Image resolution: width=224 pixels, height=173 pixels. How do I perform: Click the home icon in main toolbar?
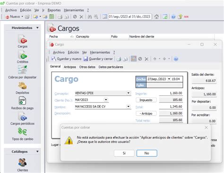coord(156,17)
